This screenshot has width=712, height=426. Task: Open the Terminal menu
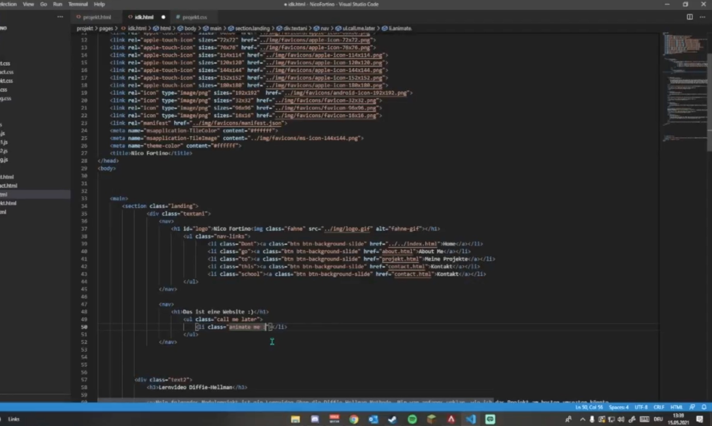pyautogui.click(x=78, y=4)
